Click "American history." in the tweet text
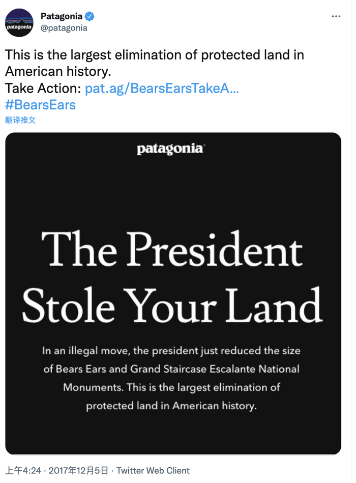The width and height of the screenshot is (356, 483). coord(57,71)
